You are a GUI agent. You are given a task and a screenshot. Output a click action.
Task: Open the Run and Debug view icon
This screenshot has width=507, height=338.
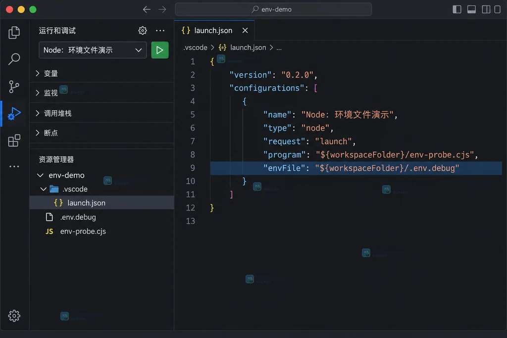point(14,113)
